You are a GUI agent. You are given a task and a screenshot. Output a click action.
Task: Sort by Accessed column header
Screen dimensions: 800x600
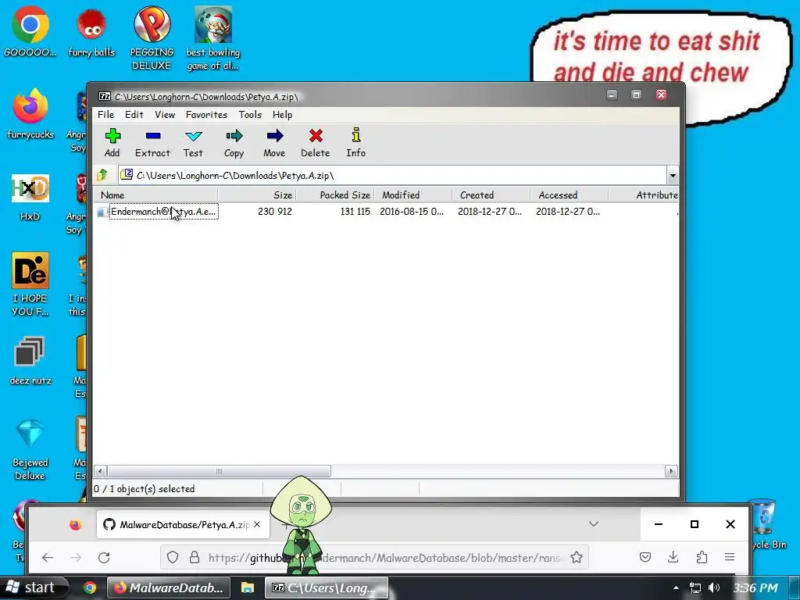click(x=570, y=195)
